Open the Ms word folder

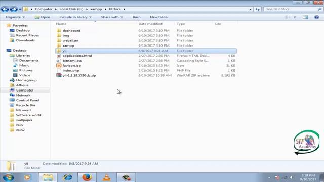coord(23,110)
